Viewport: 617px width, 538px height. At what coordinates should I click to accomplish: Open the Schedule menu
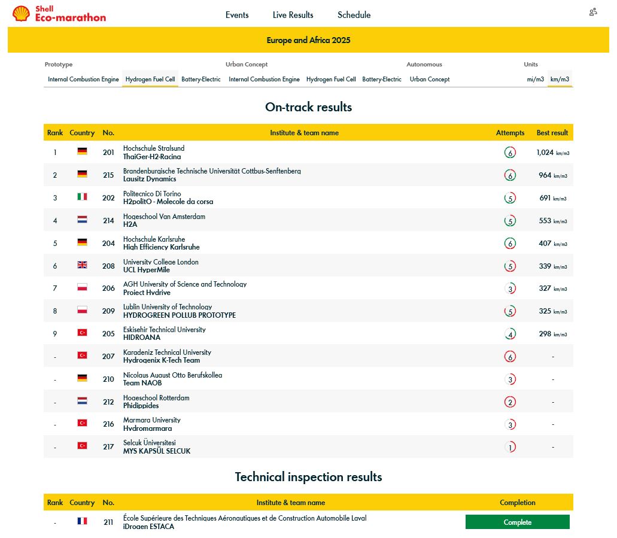(354, 15)
